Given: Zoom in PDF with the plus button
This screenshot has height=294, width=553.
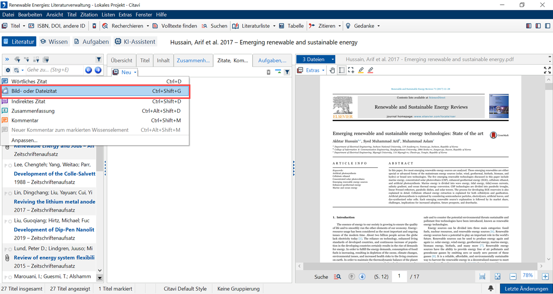Looking at the screenshot, I should [x=545, y=277].
